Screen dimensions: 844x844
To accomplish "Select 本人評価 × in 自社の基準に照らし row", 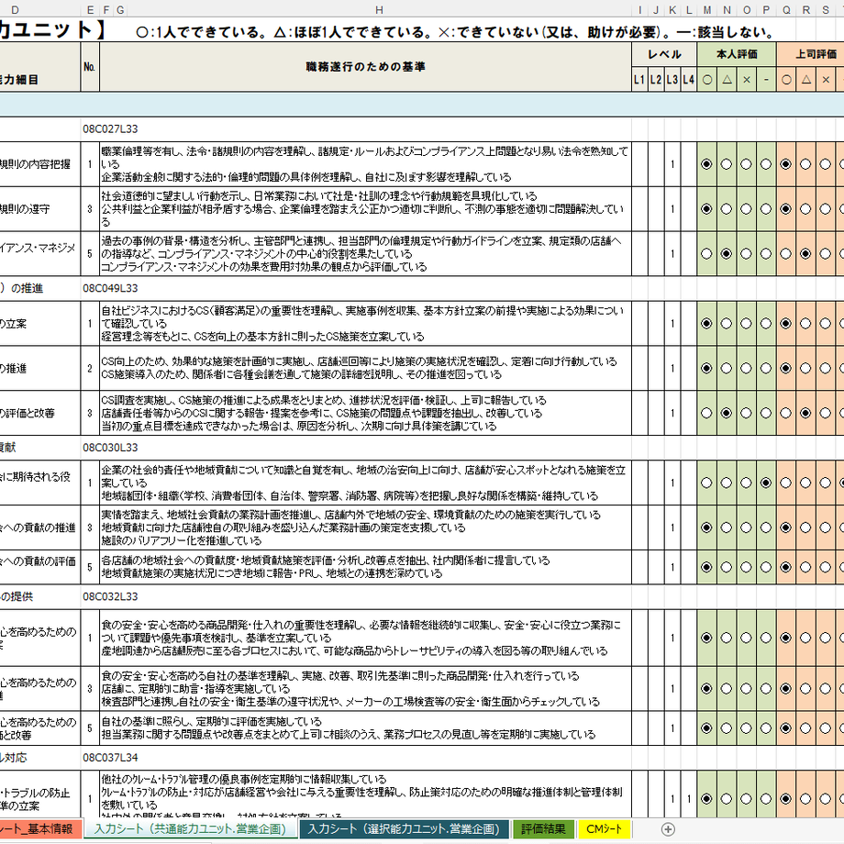I will (x=746, y=728).
